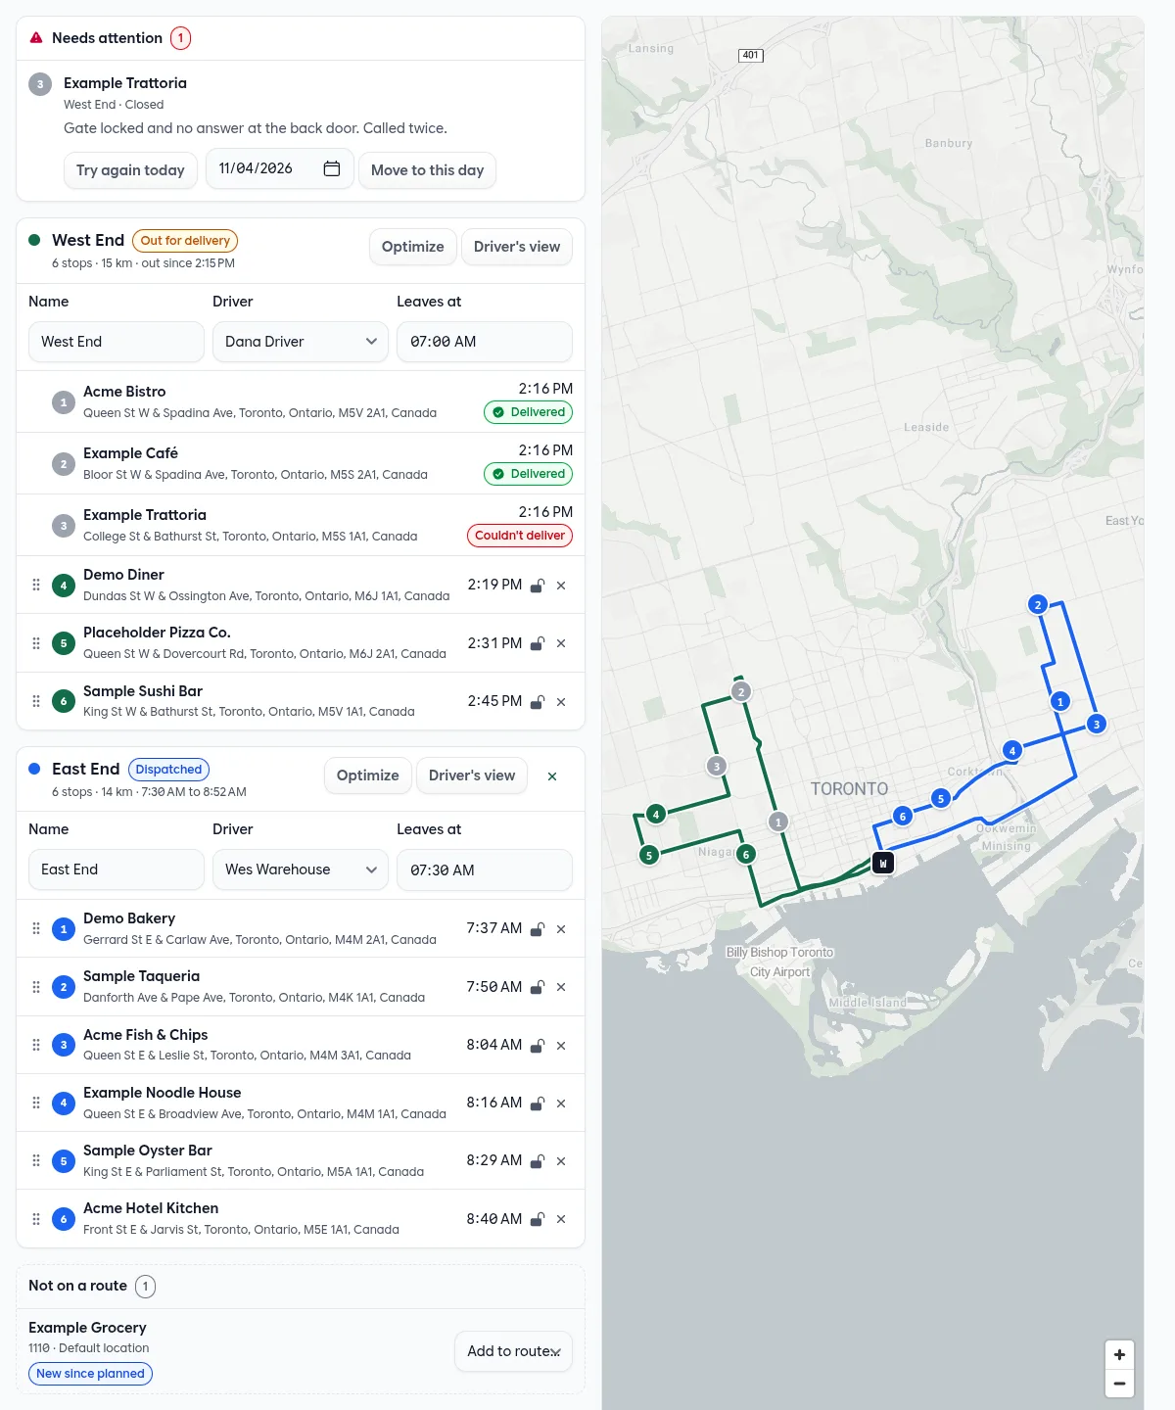The height and width of the screenshot is (1410, 1175).
Task: Toggle the lock icon for Sample Oyster Bar
Action: tap(538, 1161)
